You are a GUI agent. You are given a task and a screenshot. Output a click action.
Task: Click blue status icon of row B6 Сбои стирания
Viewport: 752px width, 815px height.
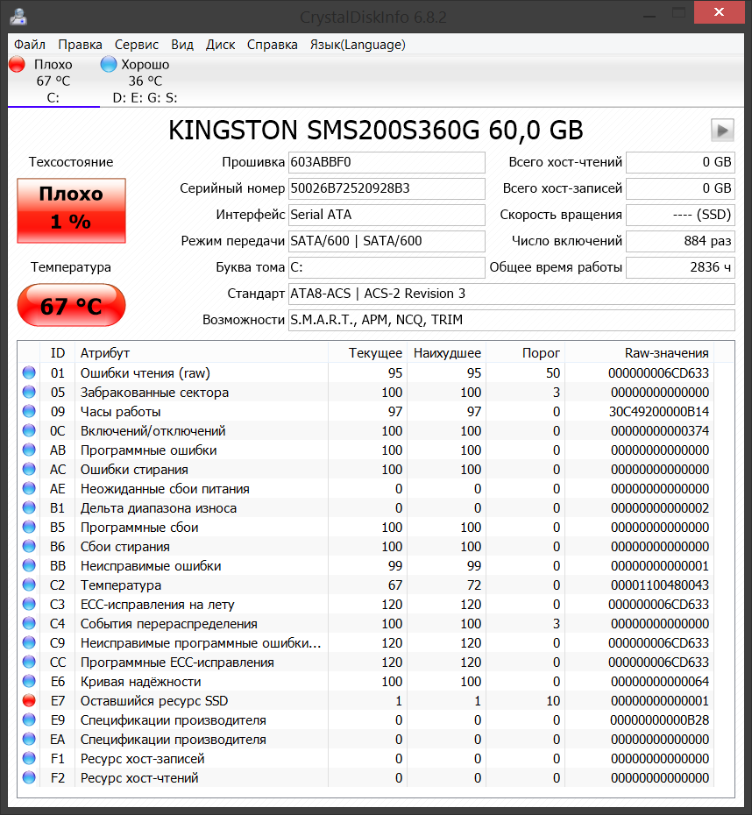29,546
